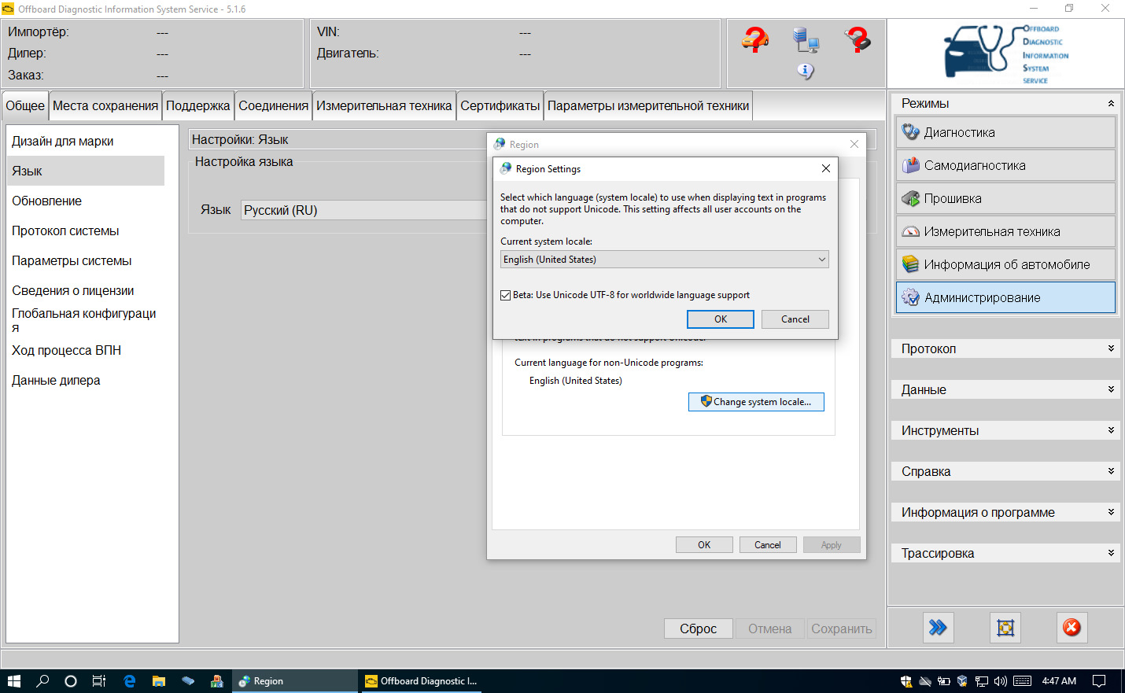Expand the Инструменты section

pos(1111,430)
